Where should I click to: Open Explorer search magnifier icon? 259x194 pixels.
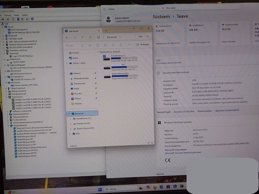(x=147, y=36)
